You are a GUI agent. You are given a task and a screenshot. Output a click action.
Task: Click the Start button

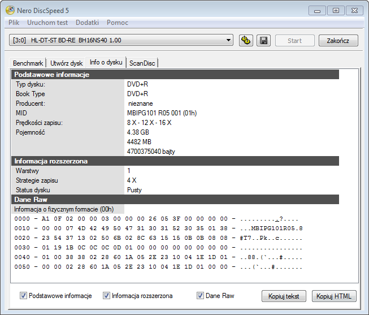294,41
